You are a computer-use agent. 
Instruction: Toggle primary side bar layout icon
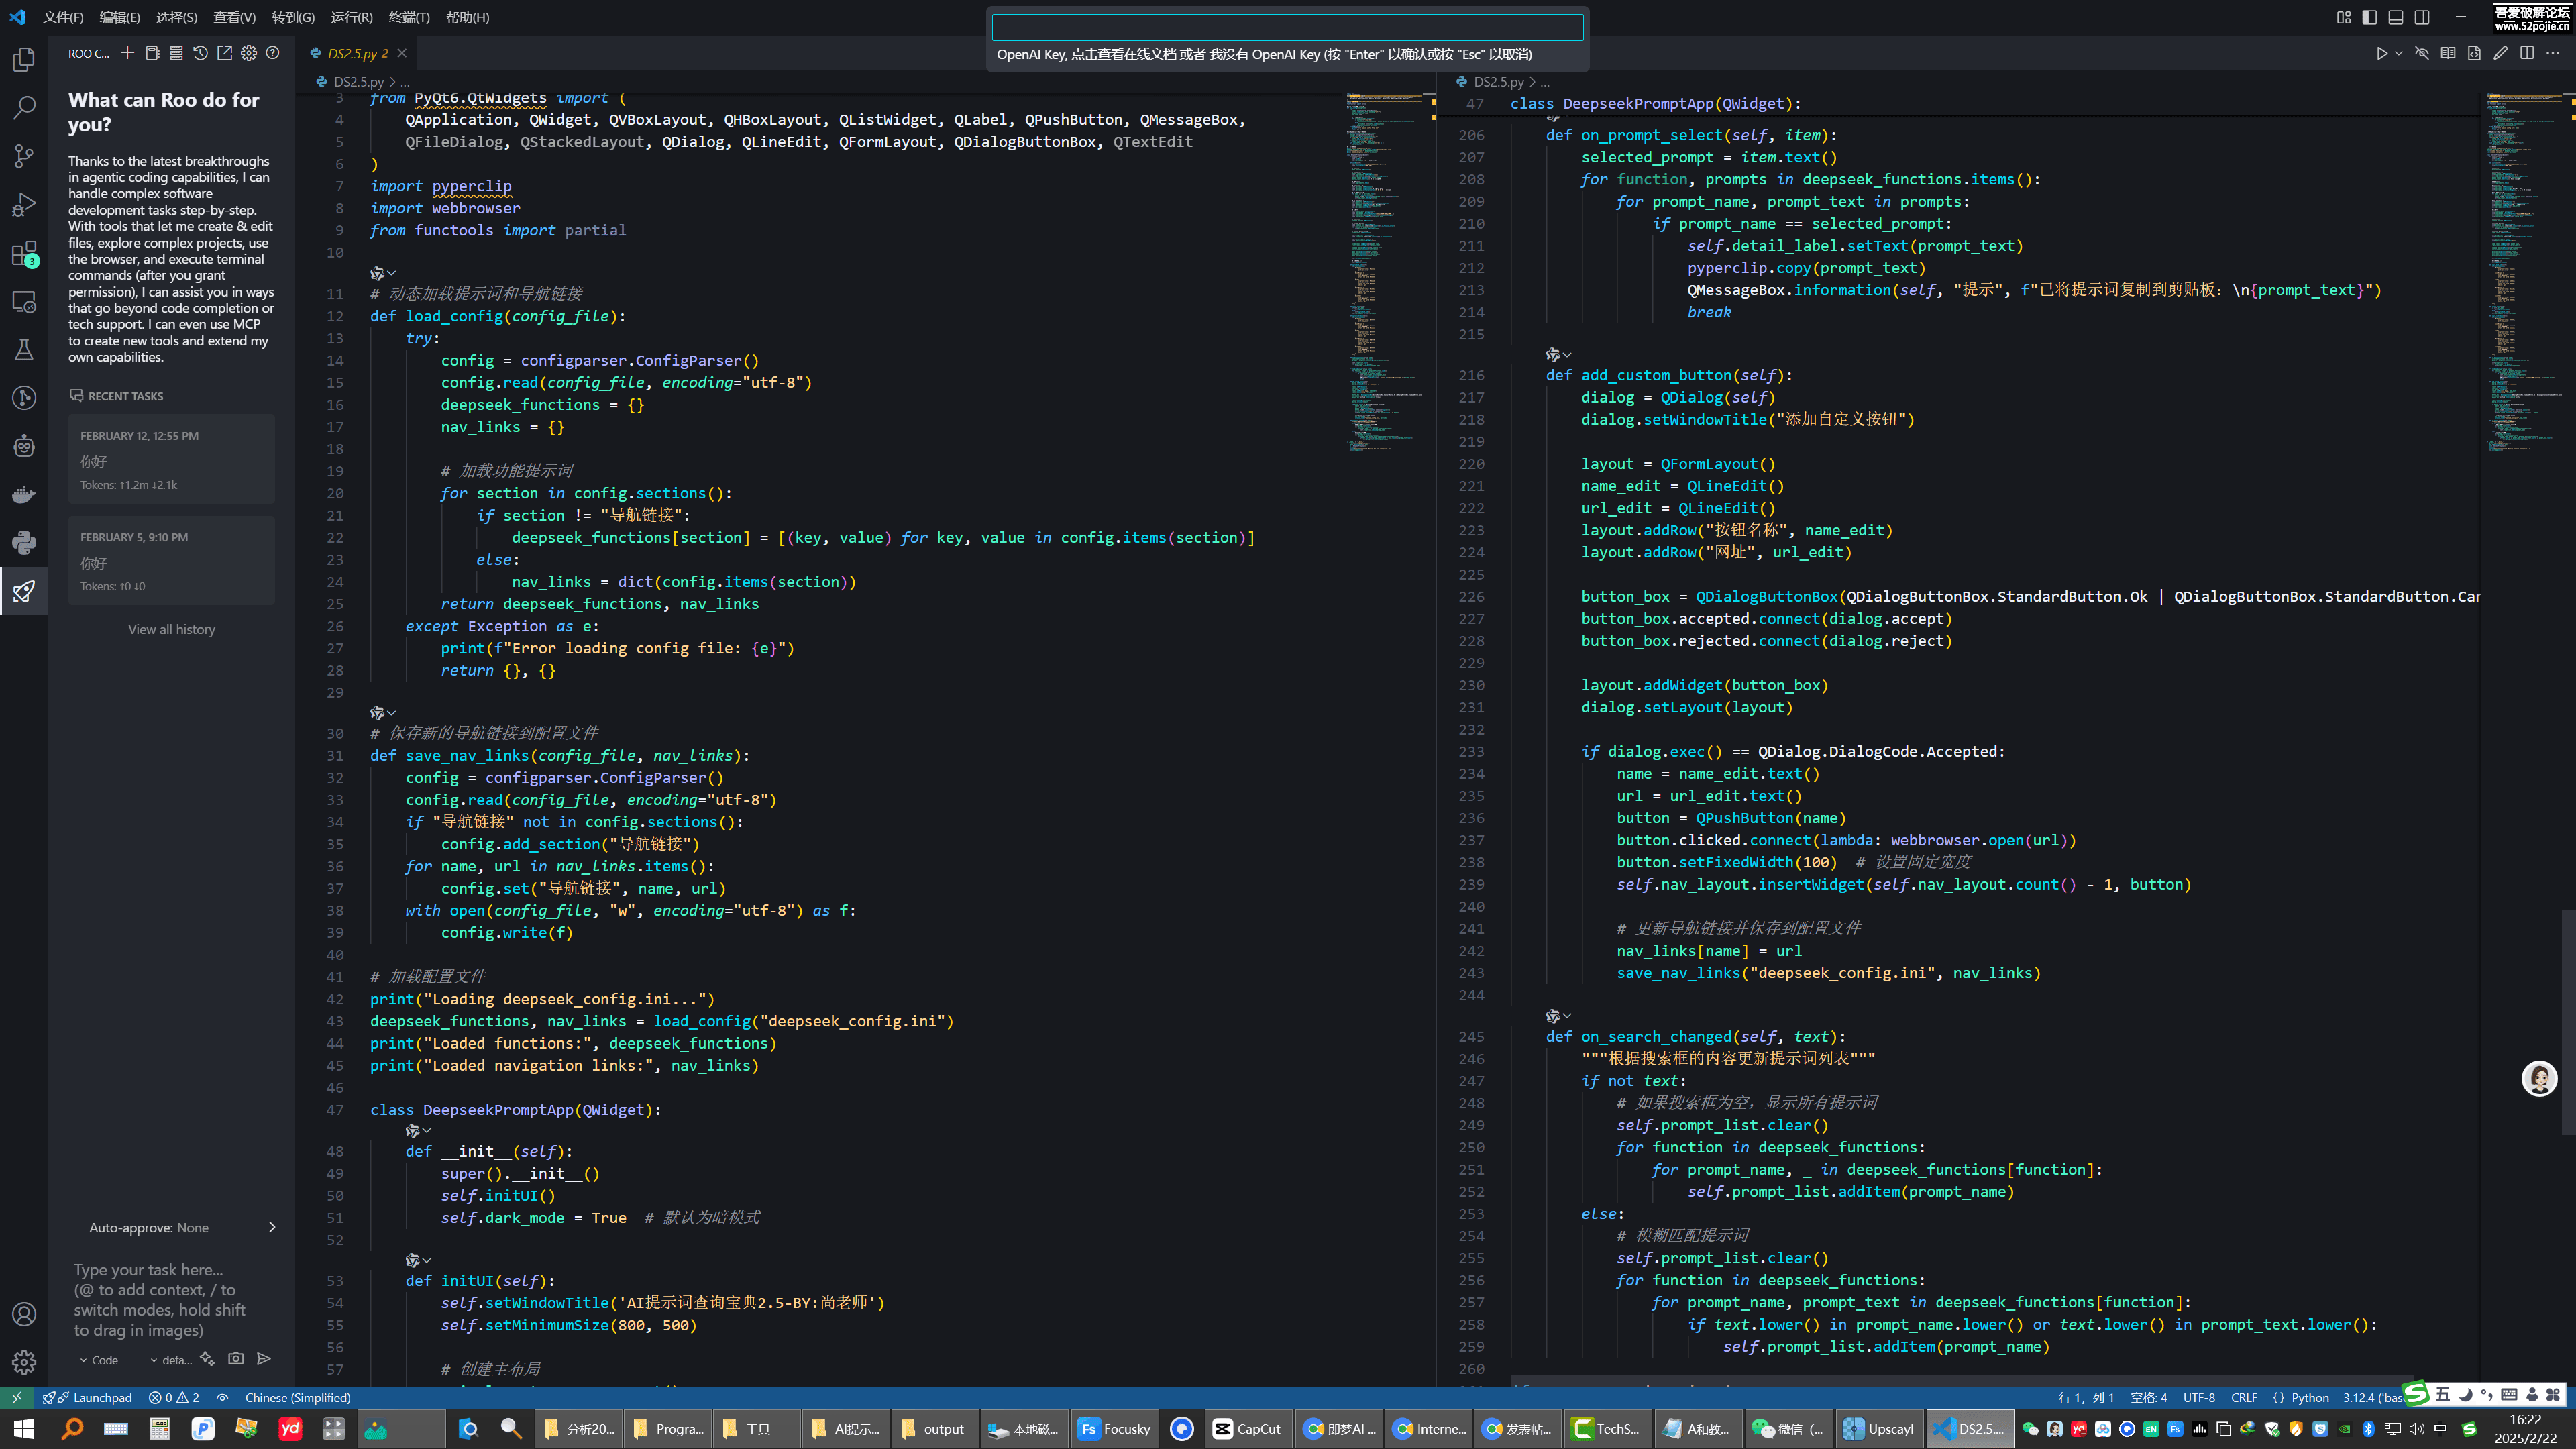(x=2369, y=17)
